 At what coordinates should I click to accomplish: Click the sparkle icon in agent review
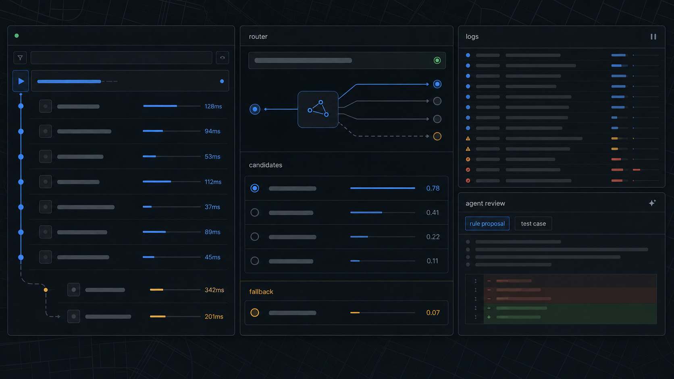click(x=652, y=203)
